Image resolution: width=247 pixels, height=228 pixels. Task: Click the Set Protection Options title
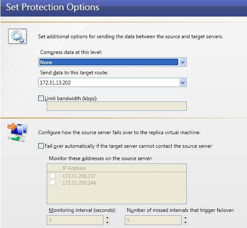(x=53, y=7)
